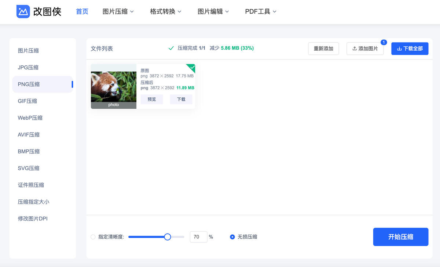Screen dimensions: 440x267
Task: Open AVIF压缩 in the sidebar
Action: coord(43,135)
